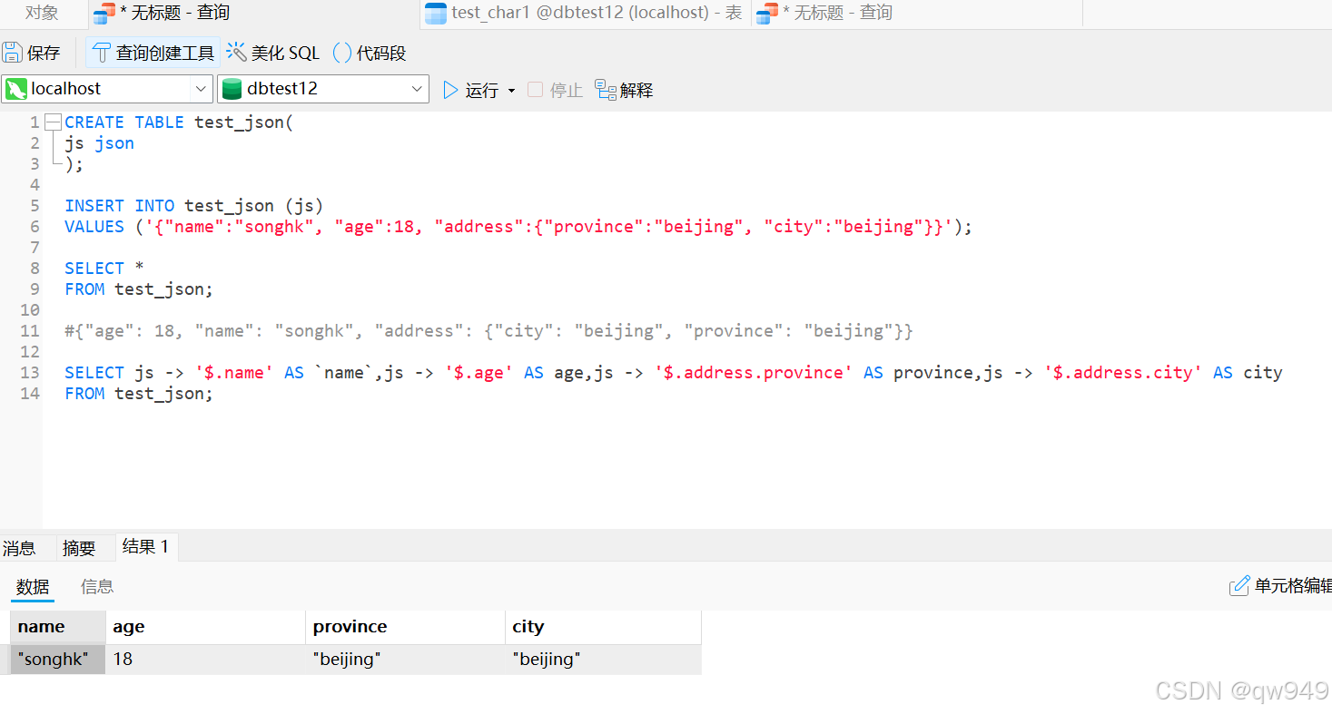Click the Navicat query icon on 无标题 tab
Viewport: 1332px width, 714px height.
(x=100, y=13)
